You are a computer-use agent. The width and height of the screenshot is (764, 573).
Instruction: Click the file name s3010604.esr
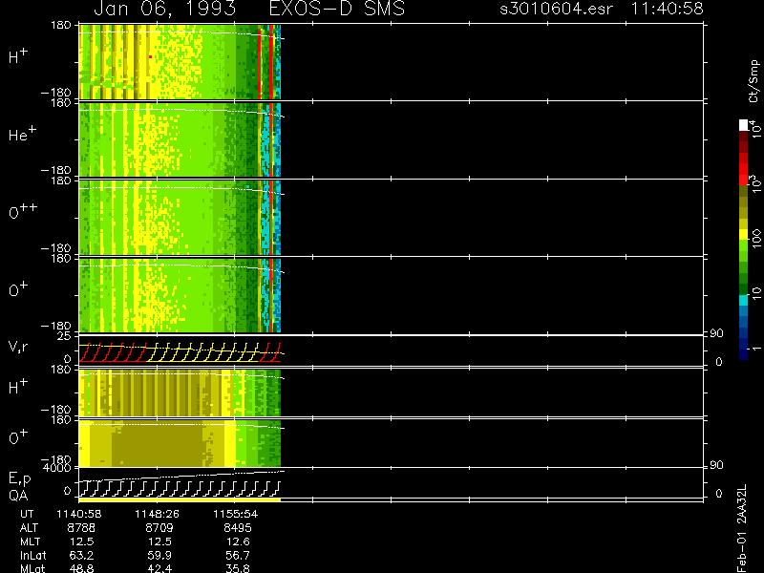pos(556,9)
